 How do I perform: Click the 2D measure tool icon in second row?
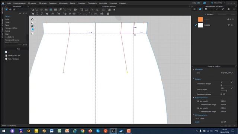click(85, 14)
